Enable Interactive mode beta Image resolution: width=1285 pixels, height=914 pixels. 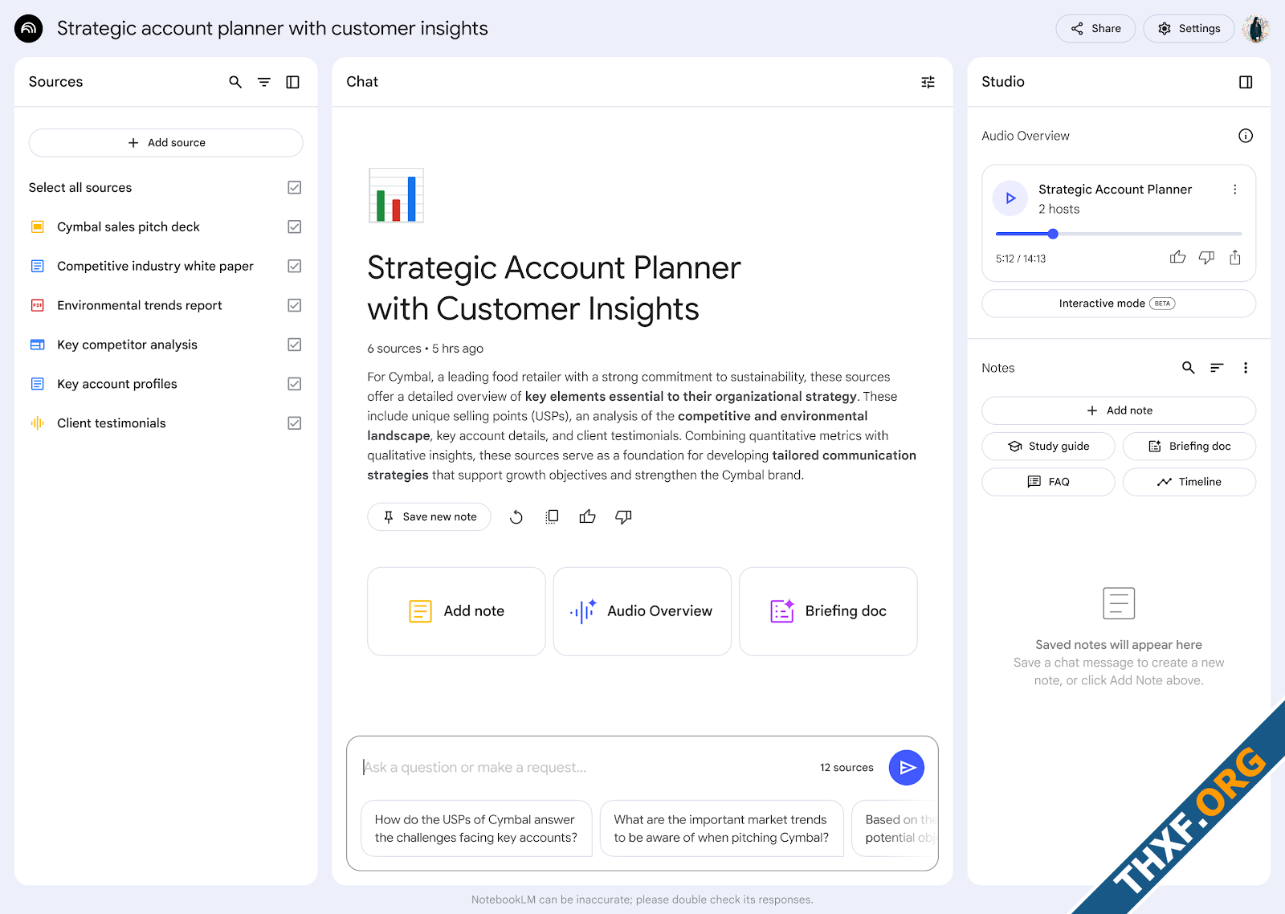point(1119,304)
